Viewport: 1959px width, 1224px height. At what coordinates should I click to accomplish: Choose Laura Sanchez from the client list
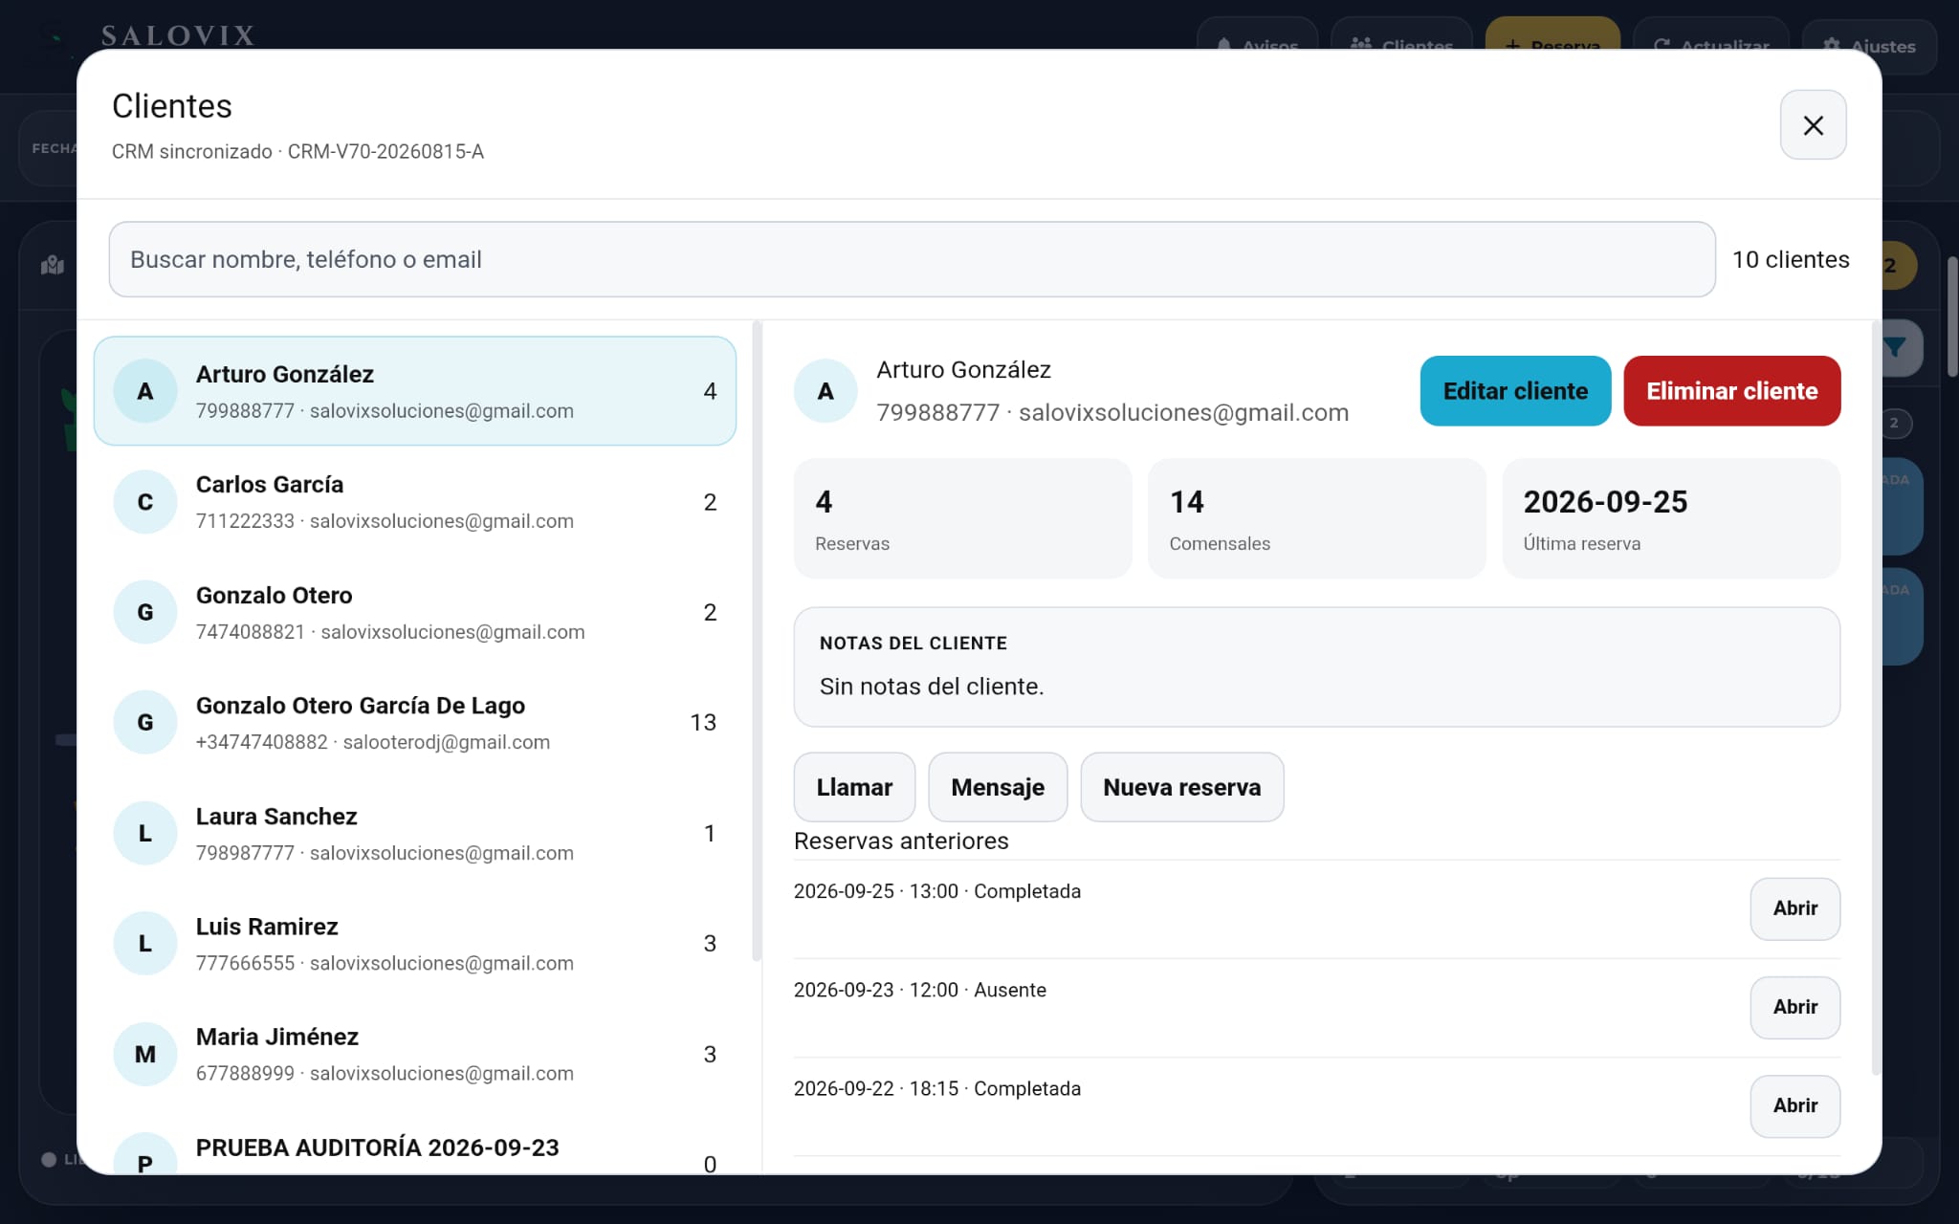pos(415,833)
